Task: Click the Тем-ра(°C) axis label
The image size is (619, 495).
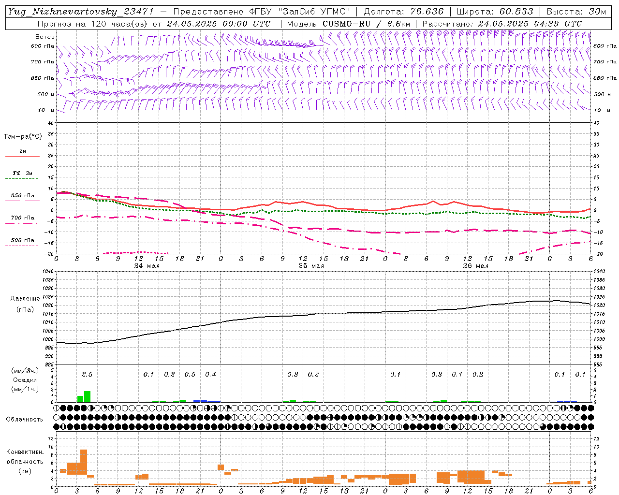Action: (23, 137)
